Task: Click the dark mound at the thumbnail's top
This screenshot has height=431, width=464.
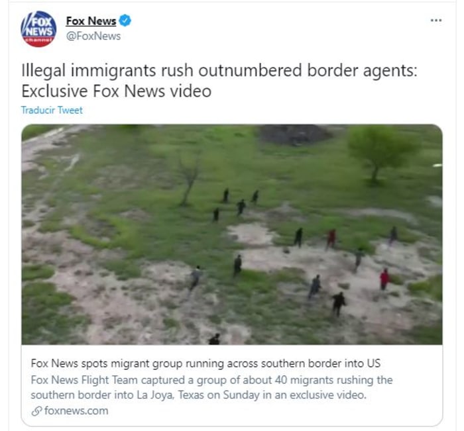Action: click(x=293, y=134)
